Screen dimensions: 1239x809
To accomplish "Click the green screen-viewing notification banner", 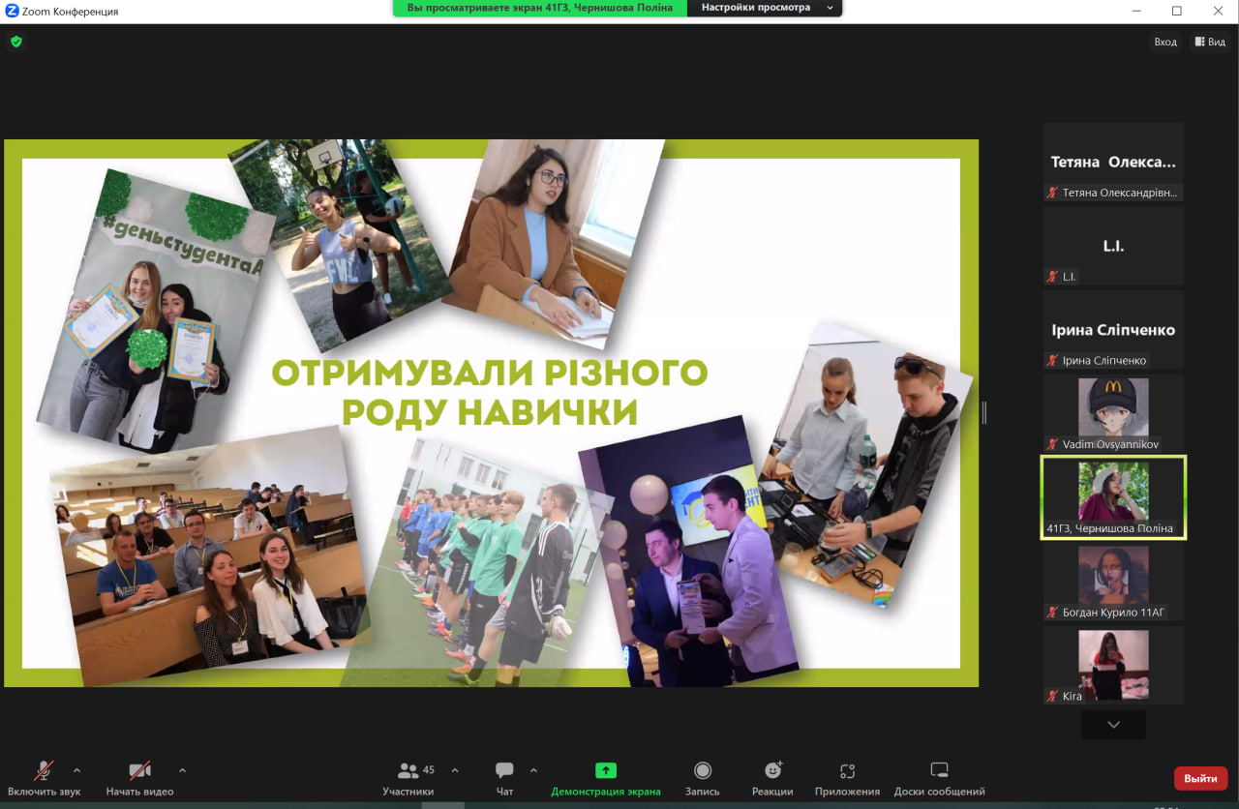I will (540, 8).
